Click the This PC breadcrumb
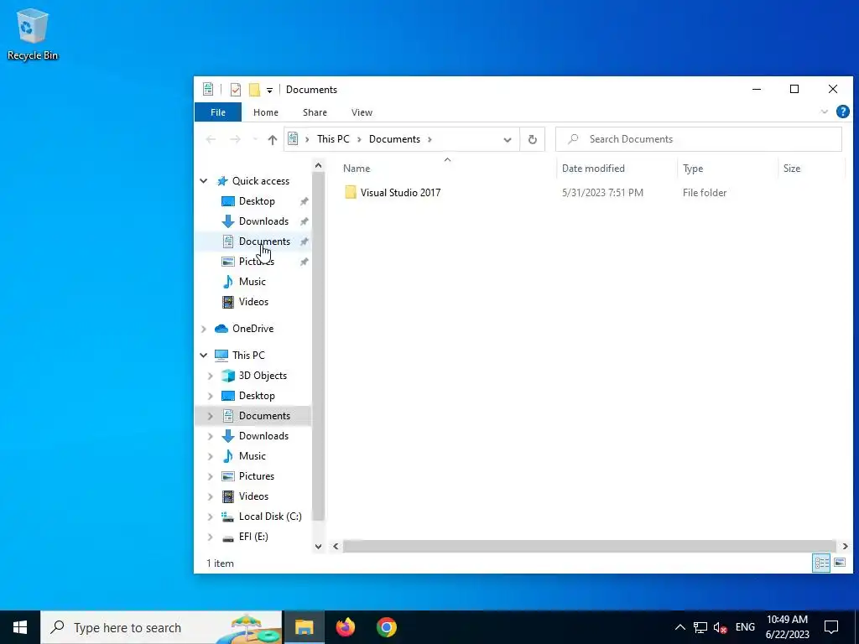This screenshot has height=644, width=859. pos(333,139)
